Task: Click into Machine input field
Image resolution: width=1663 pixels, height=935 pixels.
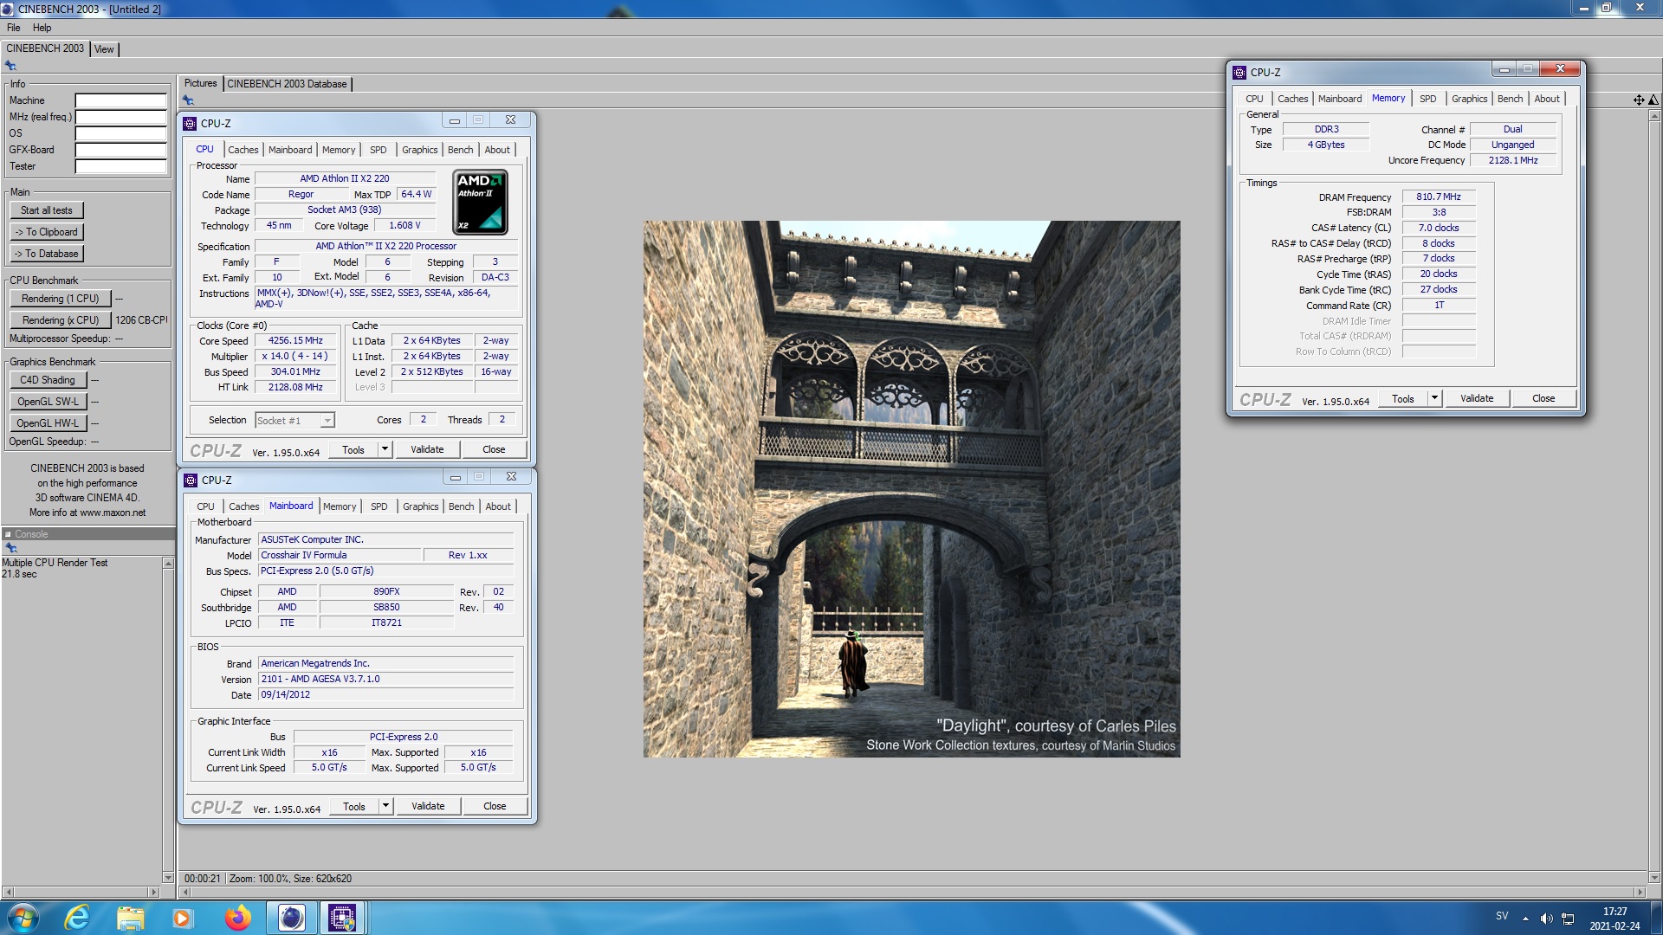Action: point(120,100)
